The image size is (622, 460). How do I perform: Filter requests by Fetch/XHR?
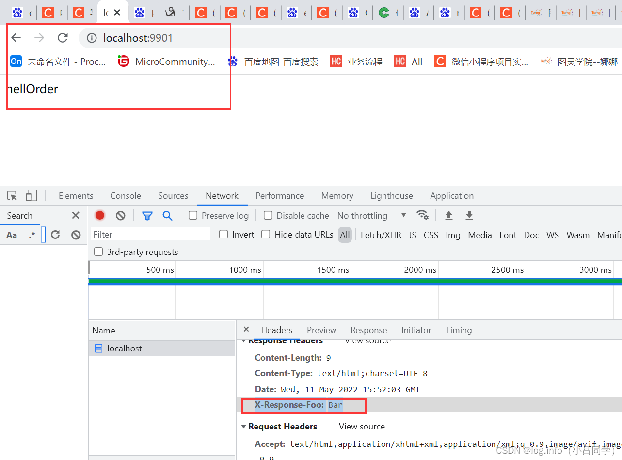click(x=381, y=235)
